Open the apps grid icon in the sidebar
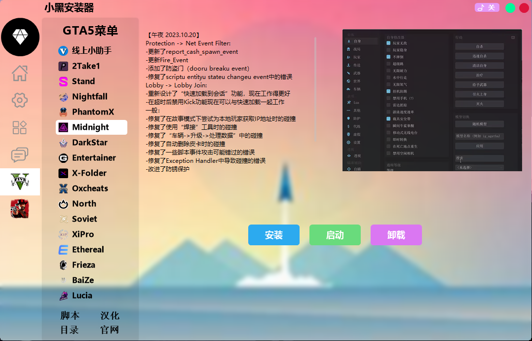The image size is (532, 341). click(20, 128)
